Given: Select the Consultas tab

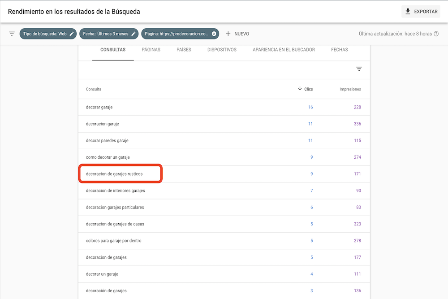Looking at the screenshot, I should 113,50.
